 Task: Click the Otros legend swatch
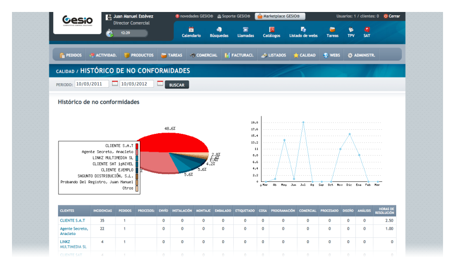click(137, 188)
